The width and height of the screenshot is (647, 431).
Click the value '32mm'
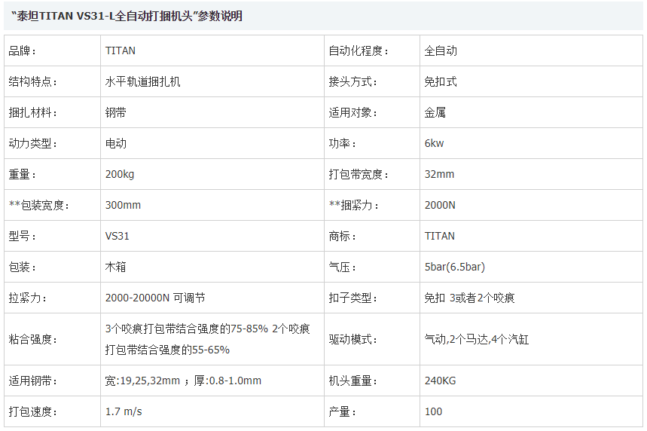point(439,175)
